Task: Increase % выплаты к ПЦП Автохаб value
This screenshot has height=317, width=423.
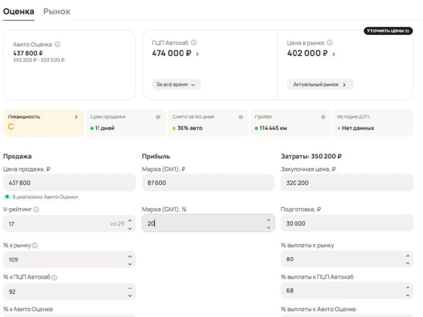Action: click(408, 287)
